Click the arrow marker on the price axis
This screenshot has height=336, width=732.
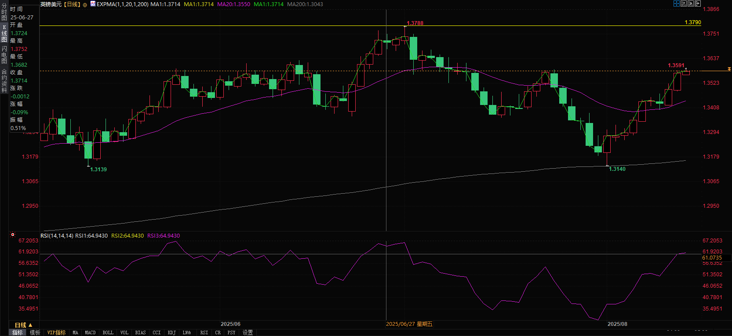click(729, 69)
